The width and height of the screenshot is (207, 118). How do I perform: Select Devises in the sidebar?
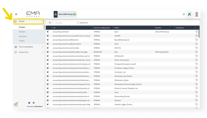(22, 32)
